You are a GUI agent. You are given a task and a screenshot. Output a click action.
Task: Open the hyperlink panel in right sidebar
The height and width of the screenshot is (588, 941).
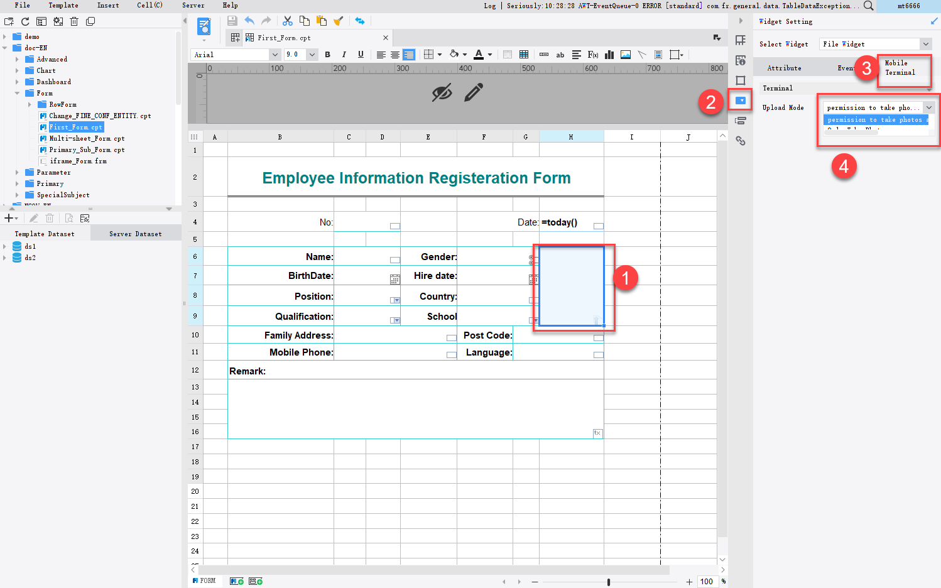click(741, 141)
